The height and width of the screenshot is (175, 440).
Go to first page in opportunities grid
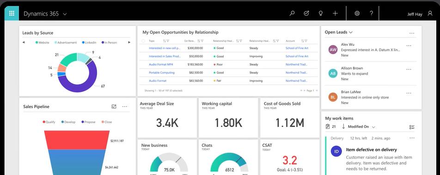(301, 91)
